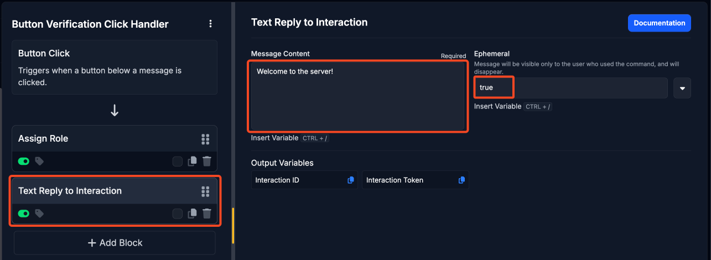Viewport: 711px width, 260px height.
Task: Select the Button Click trigger card
Action: 115,67
